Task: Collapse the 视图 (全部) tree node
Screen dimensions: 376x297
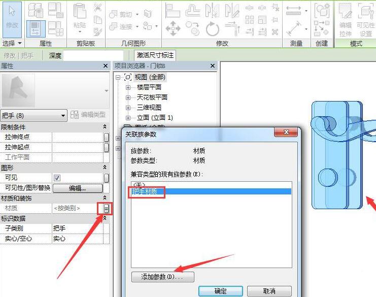Action: point(118,77)
